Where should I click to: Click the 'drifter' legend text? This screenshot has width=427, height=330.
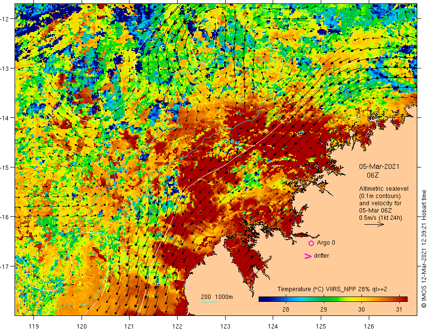click(321, 256)
